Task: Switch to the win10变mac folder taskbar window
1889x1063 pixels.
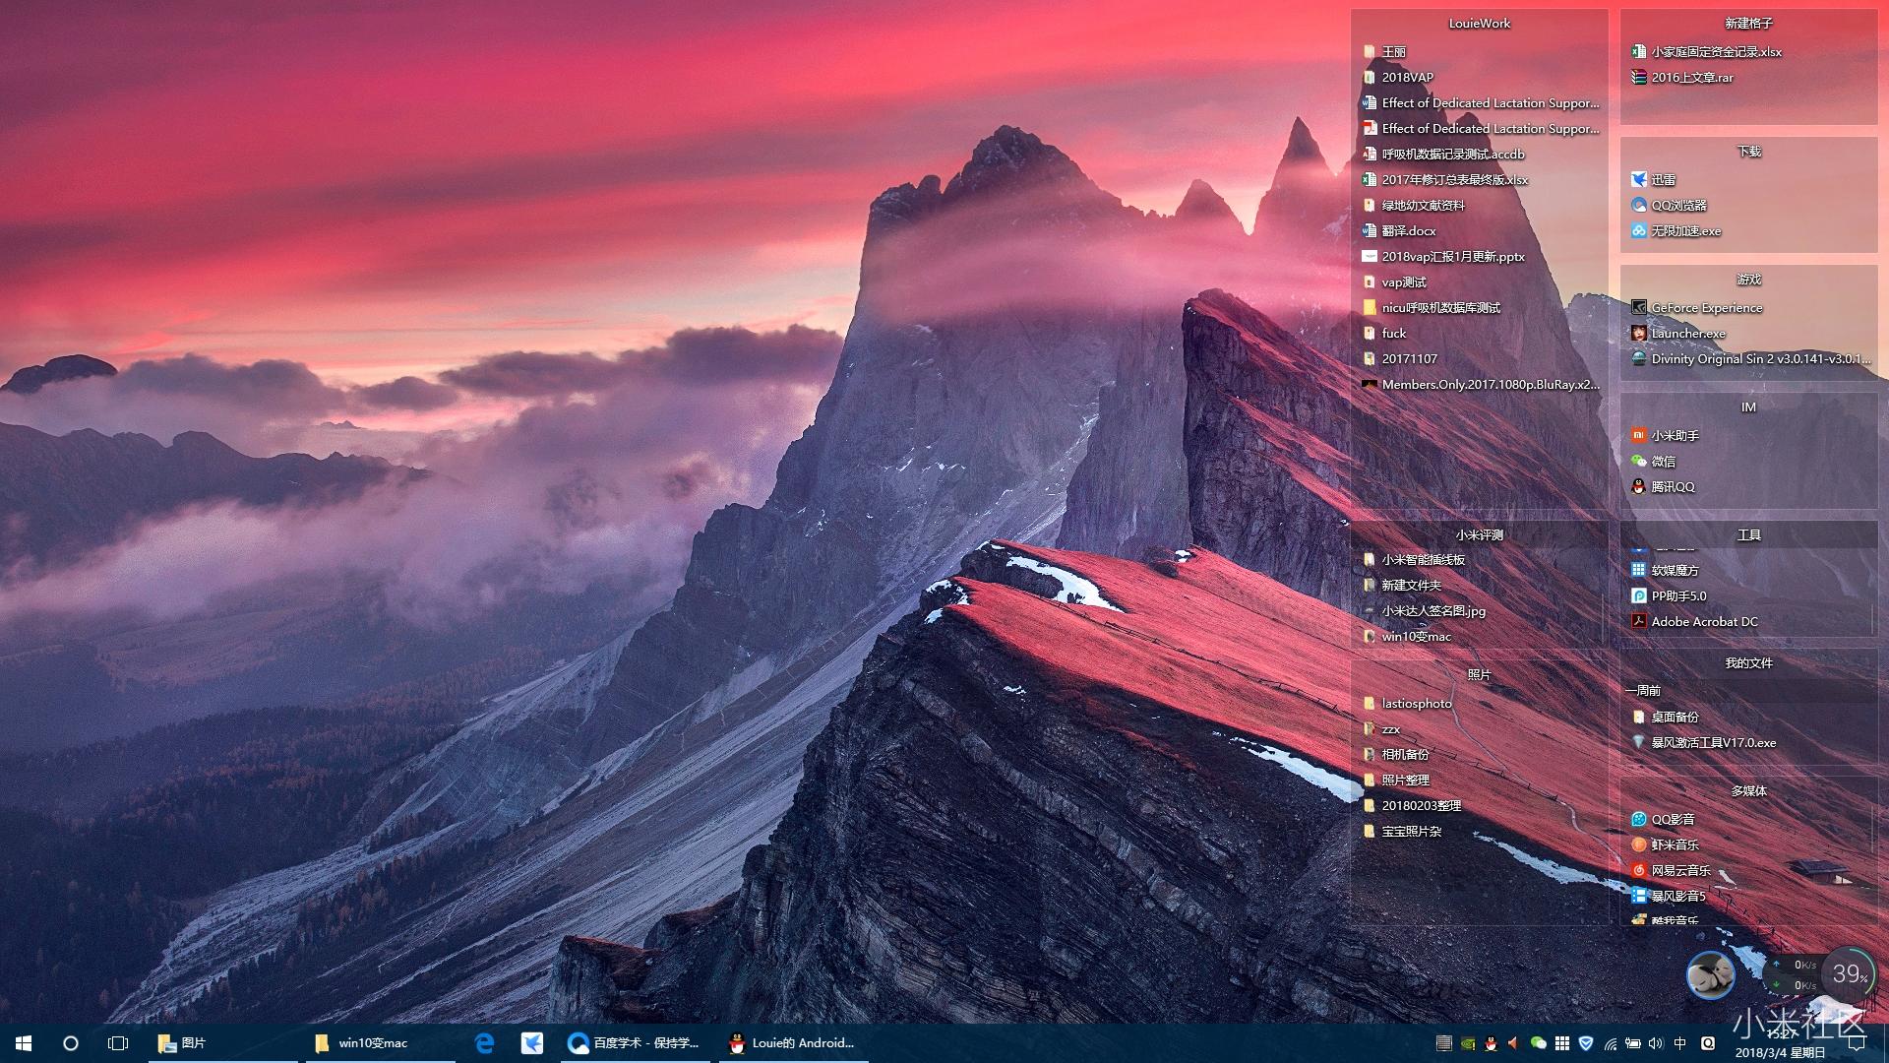Action: pyautogui.click(x=362, y=1043)
